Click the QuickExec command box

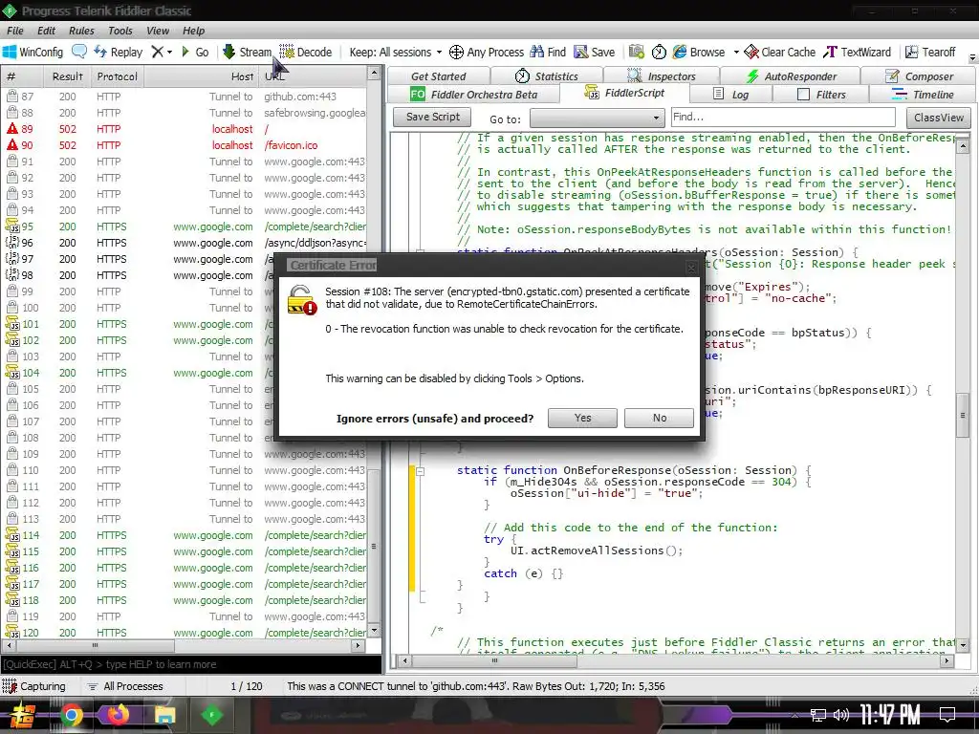[191, 664]
